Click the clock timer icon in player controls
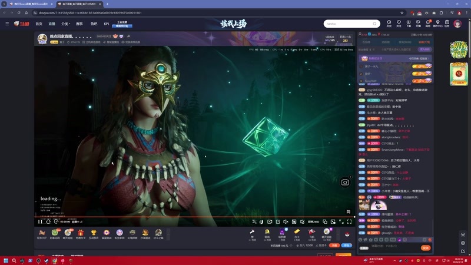471x265 pixels. 56,222
